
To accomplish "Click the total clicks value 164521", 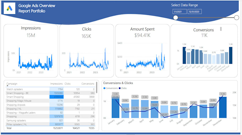I will pyautogui.click(x=76, y=128).
